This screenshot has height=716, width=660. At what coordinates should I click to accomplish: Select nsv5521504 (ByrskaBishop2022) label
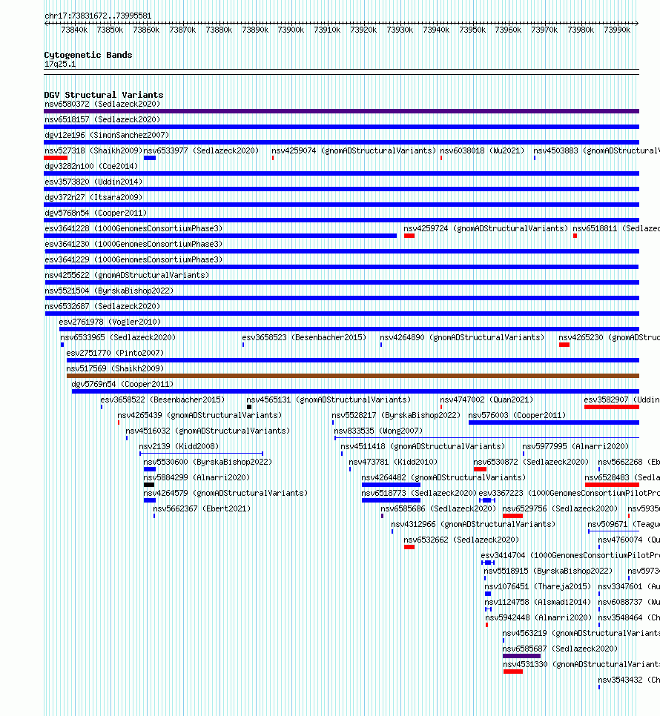(x=109, y=291)
